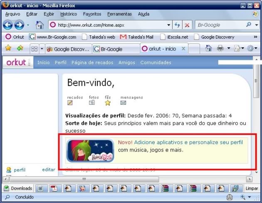262x203 pixels.
Task: Click the Downloads button in downloads bar
Action: coord(18,188)
